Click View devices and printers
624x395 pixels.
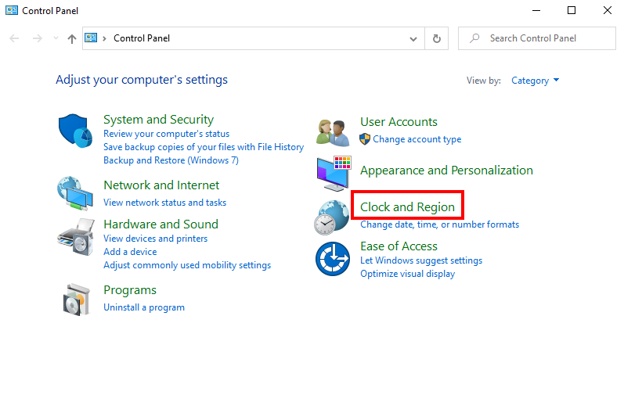pyautogui.click(x=155, y=239)
